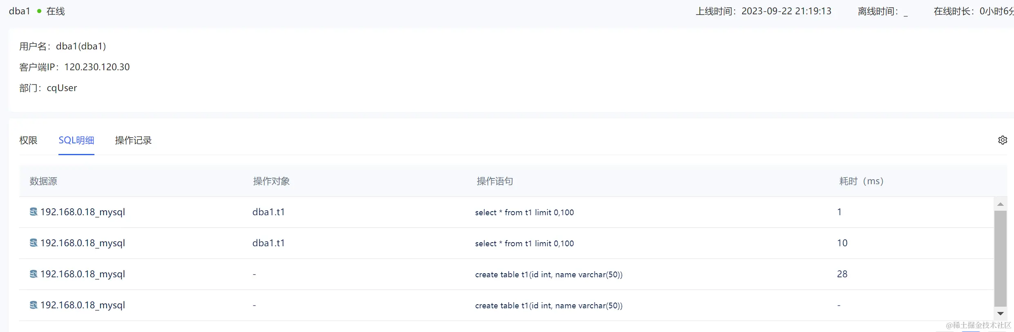Screen dimensions: 1014x332
Task: Click 192.168.0.18_mysql in the 28 ms row
Action: click(83, 274)
